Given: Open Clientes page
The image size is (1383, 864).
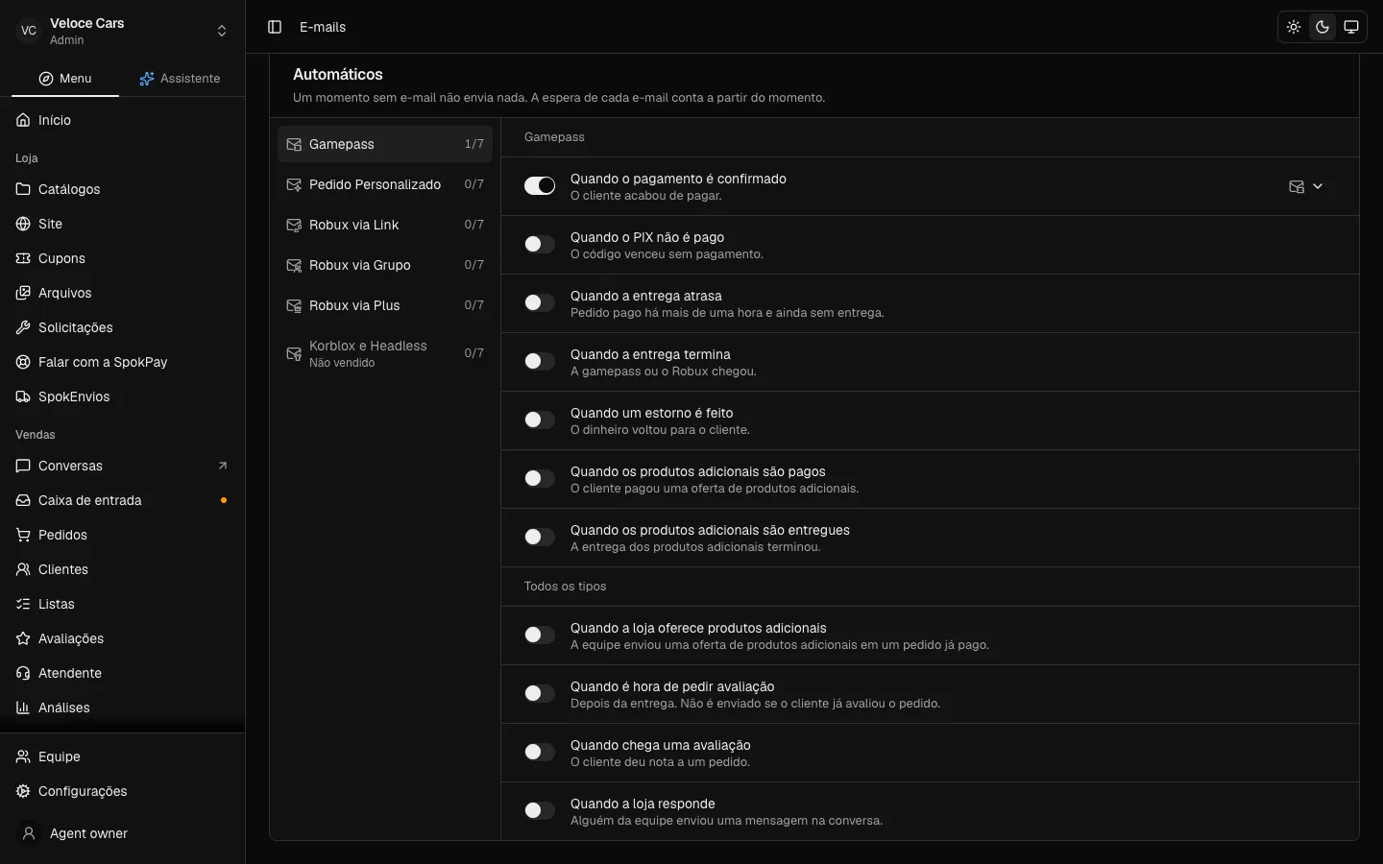Looking at the screenshot, I should (x=122, y=569).
